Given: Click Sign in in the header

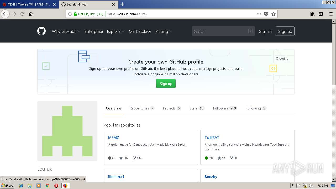Looking at the screenshot, I should 265,31.
